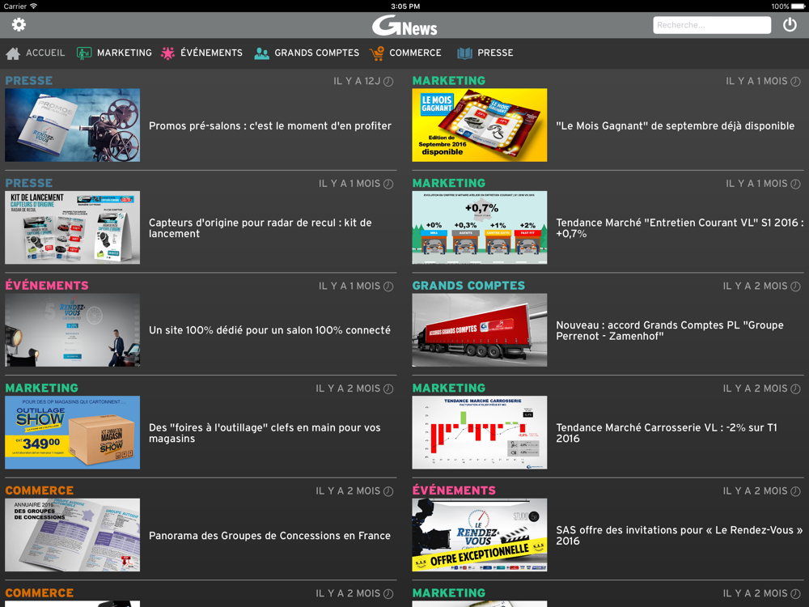This screenshot has height=607, width=809.
Task: Tap the Marketing presentation icon
Action: (84, 53)
